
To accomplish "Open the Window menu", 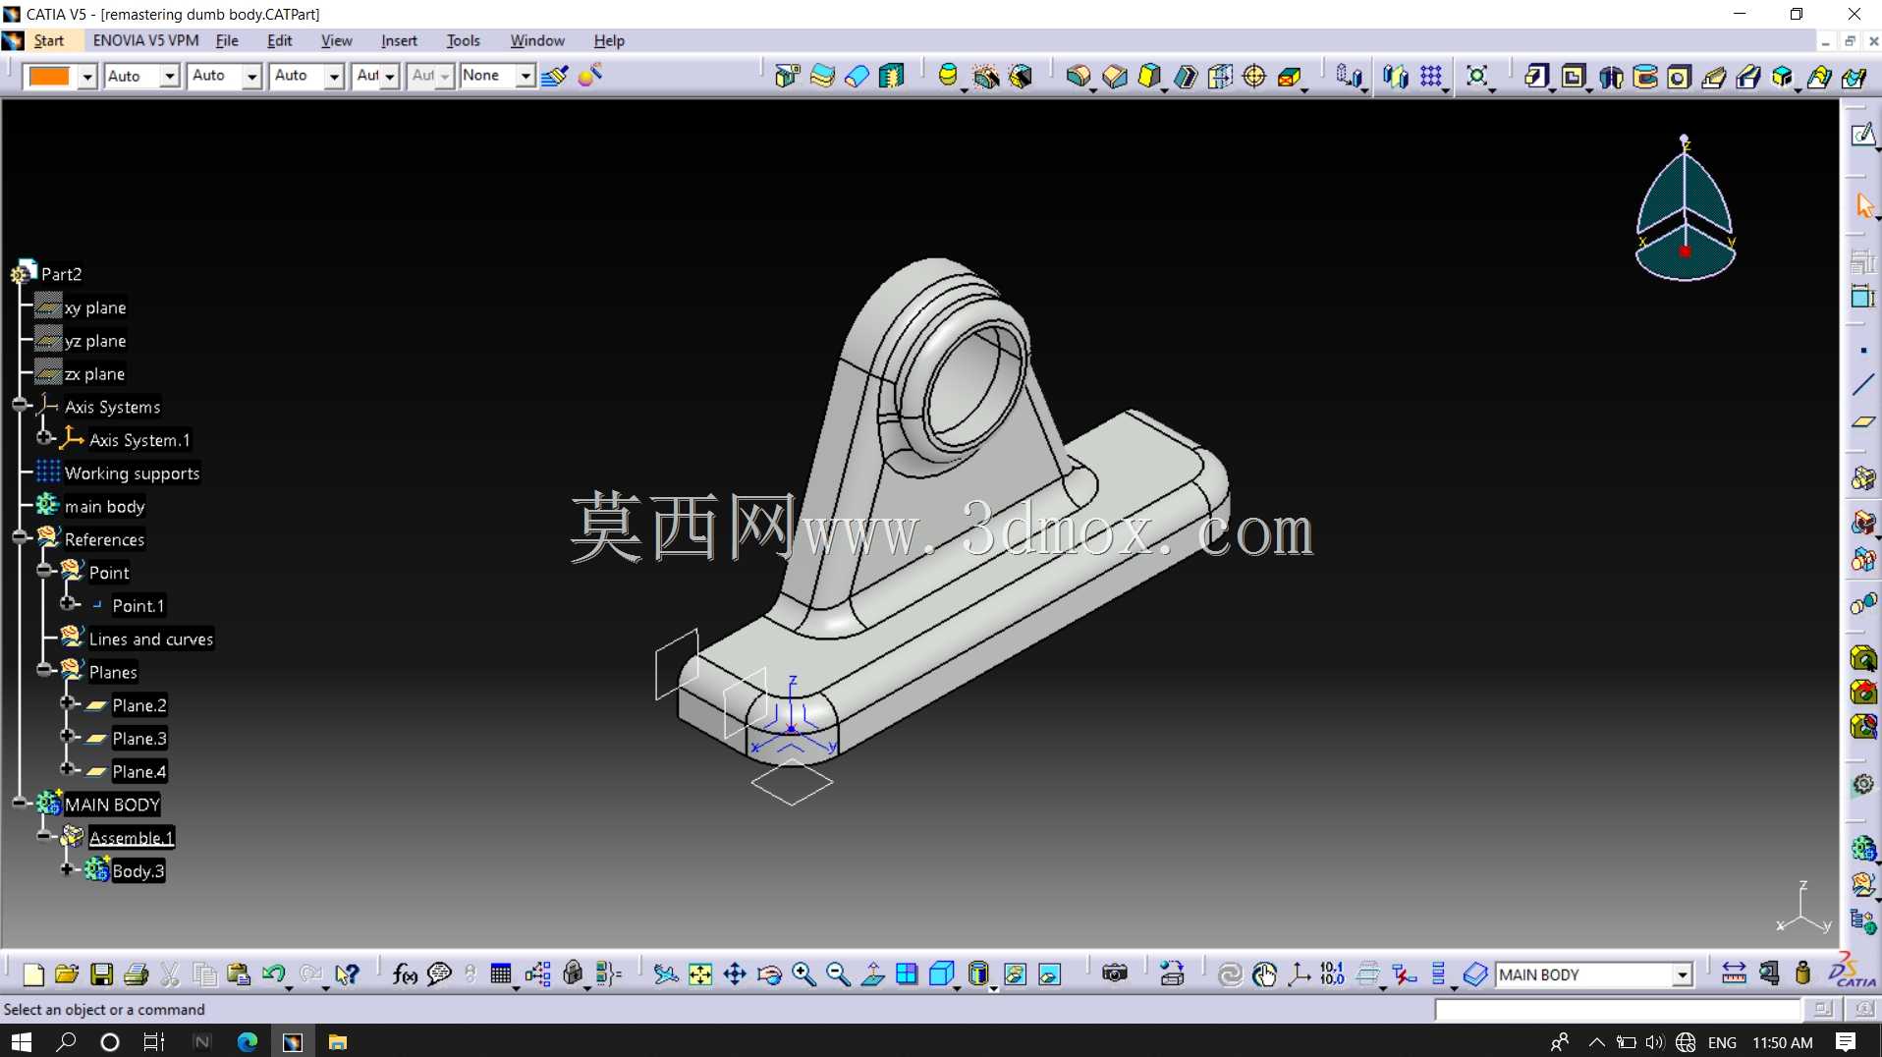I will click(537, 40).
